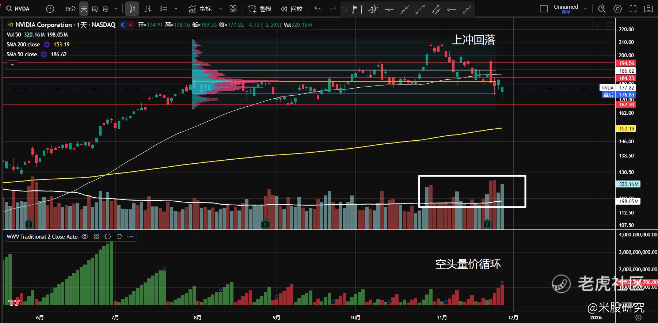Expand the chart style dropdown
The image size is (658, 323).
[176, 9]
